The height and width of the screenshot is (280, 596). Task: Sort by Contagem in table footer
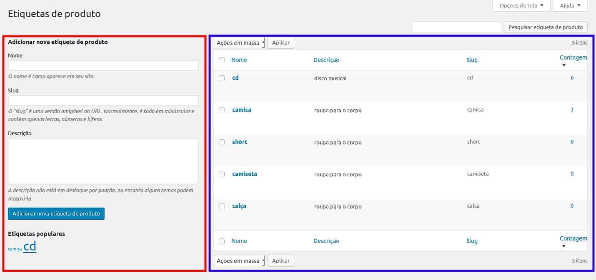(573, 238)
